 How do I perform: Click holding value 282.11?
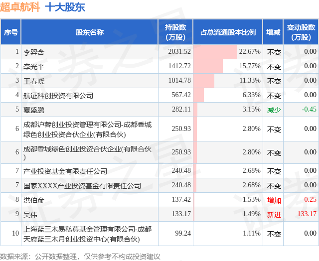pos(181,109)
